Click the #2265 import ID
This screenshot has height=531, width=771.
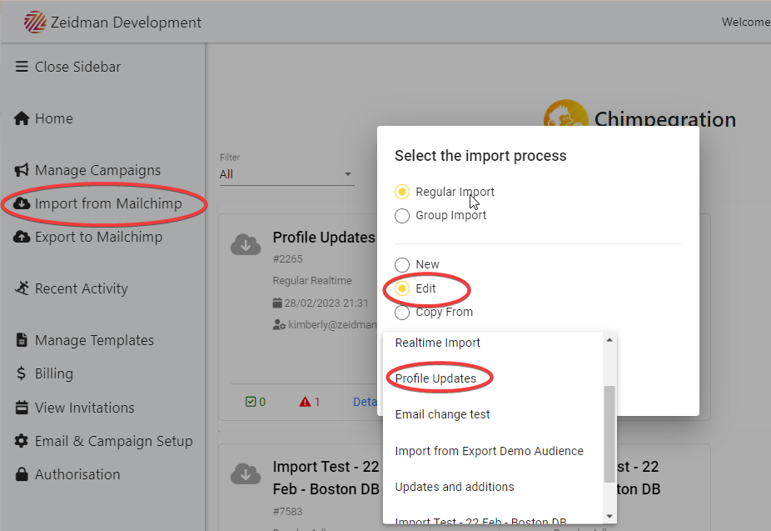pos(287,259)
